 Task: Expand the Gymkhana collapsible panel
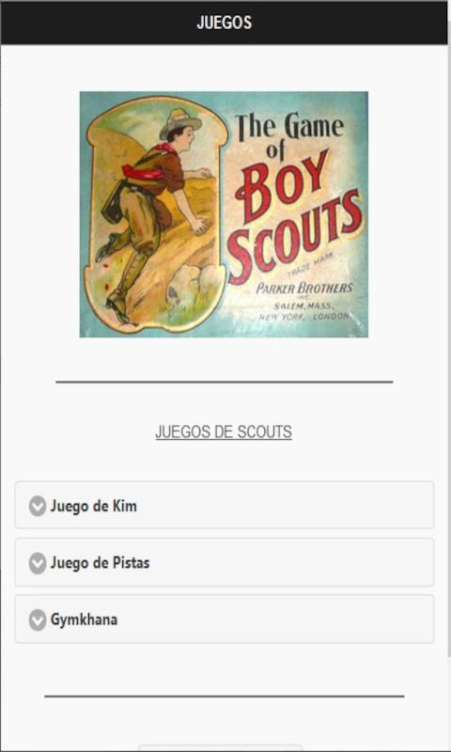pyautogui.click(x=225, y=619)
